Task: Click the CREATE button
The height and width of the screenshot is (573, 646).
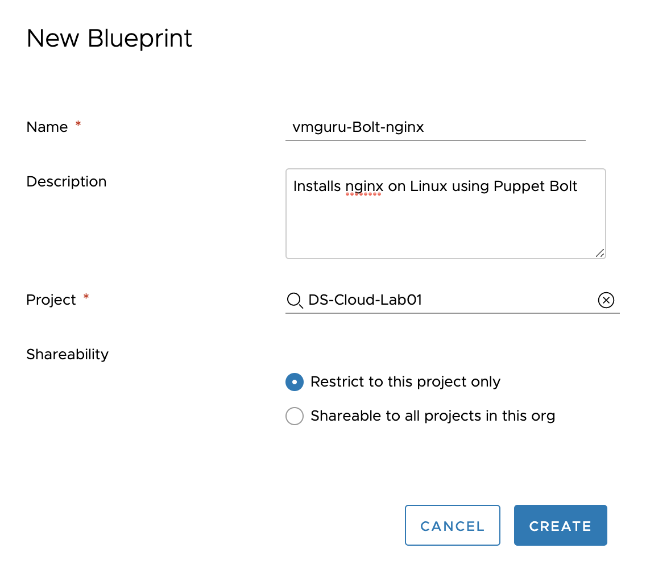Action: 560,525
